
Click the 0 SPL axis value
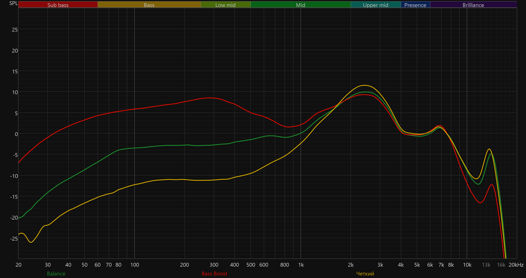pyautogui.click(x=16, y=134)
